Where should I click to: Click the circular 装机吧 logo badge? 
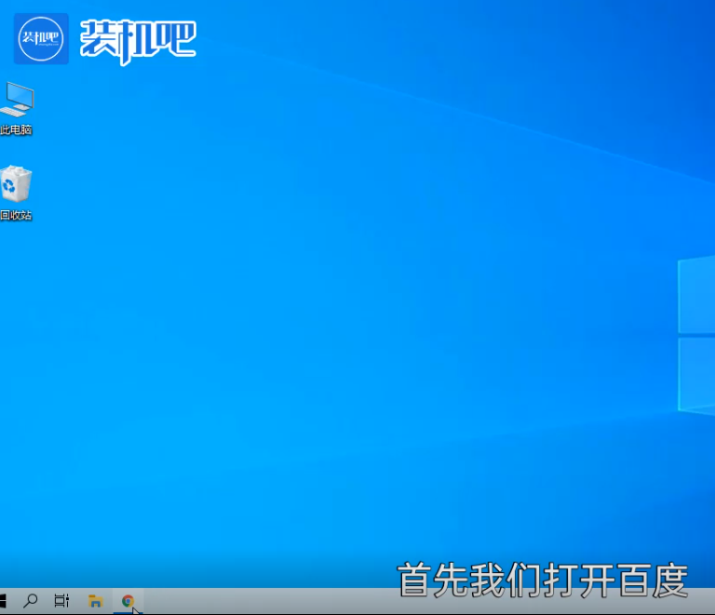[x=41, y=39]
